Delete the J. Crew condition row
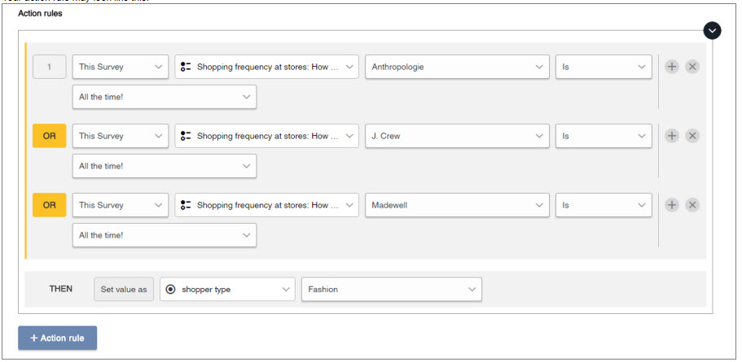This screenshot has width=742, height=362. pyautogui.click(x=692, y=136)
